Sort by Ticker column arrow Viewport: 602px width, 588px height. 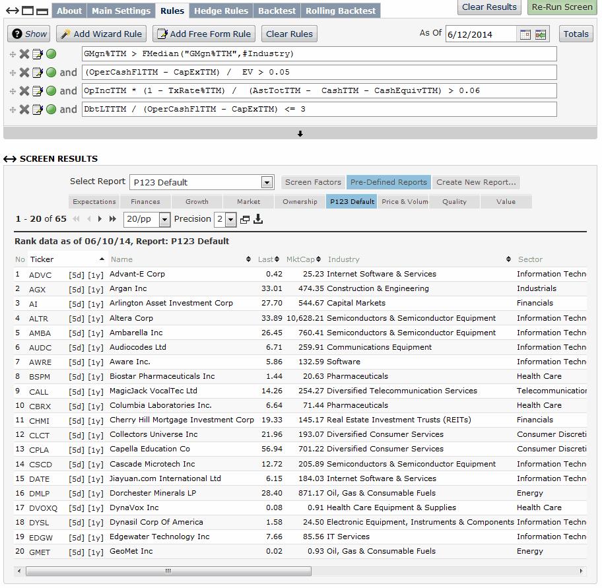[x=102, y=259]
